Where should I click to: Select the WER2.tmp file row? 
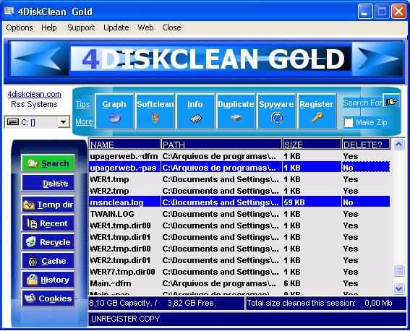click(x=239, y=191)
